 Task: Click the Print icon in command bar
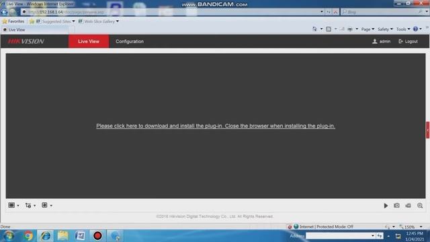tap(350, 29)
